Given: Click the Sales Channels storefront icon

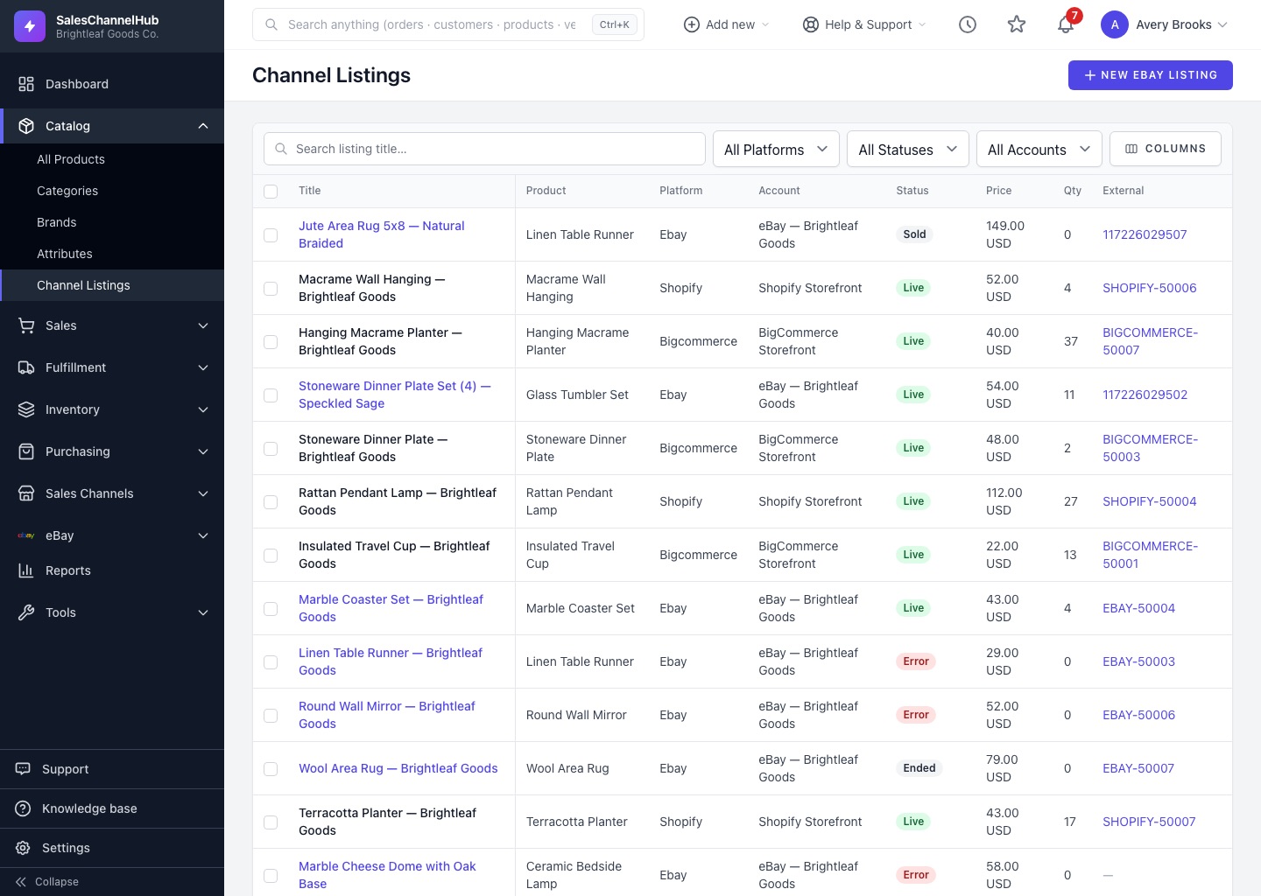Looking at the screenshot, I should coord(26,493).
